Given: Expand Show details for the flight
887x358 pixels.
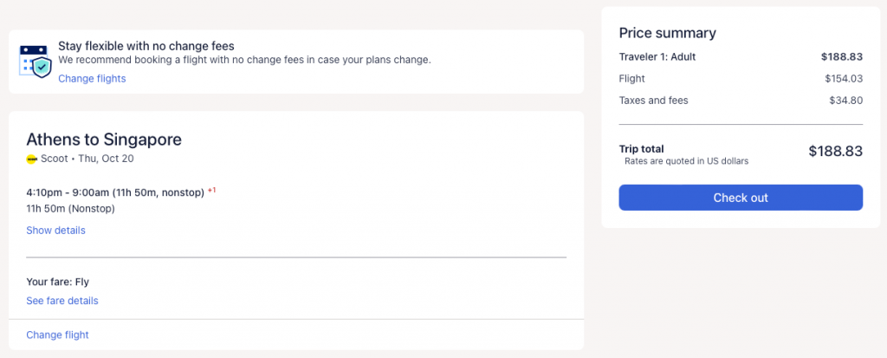Looking at the screenshot, I should point(55,231).
